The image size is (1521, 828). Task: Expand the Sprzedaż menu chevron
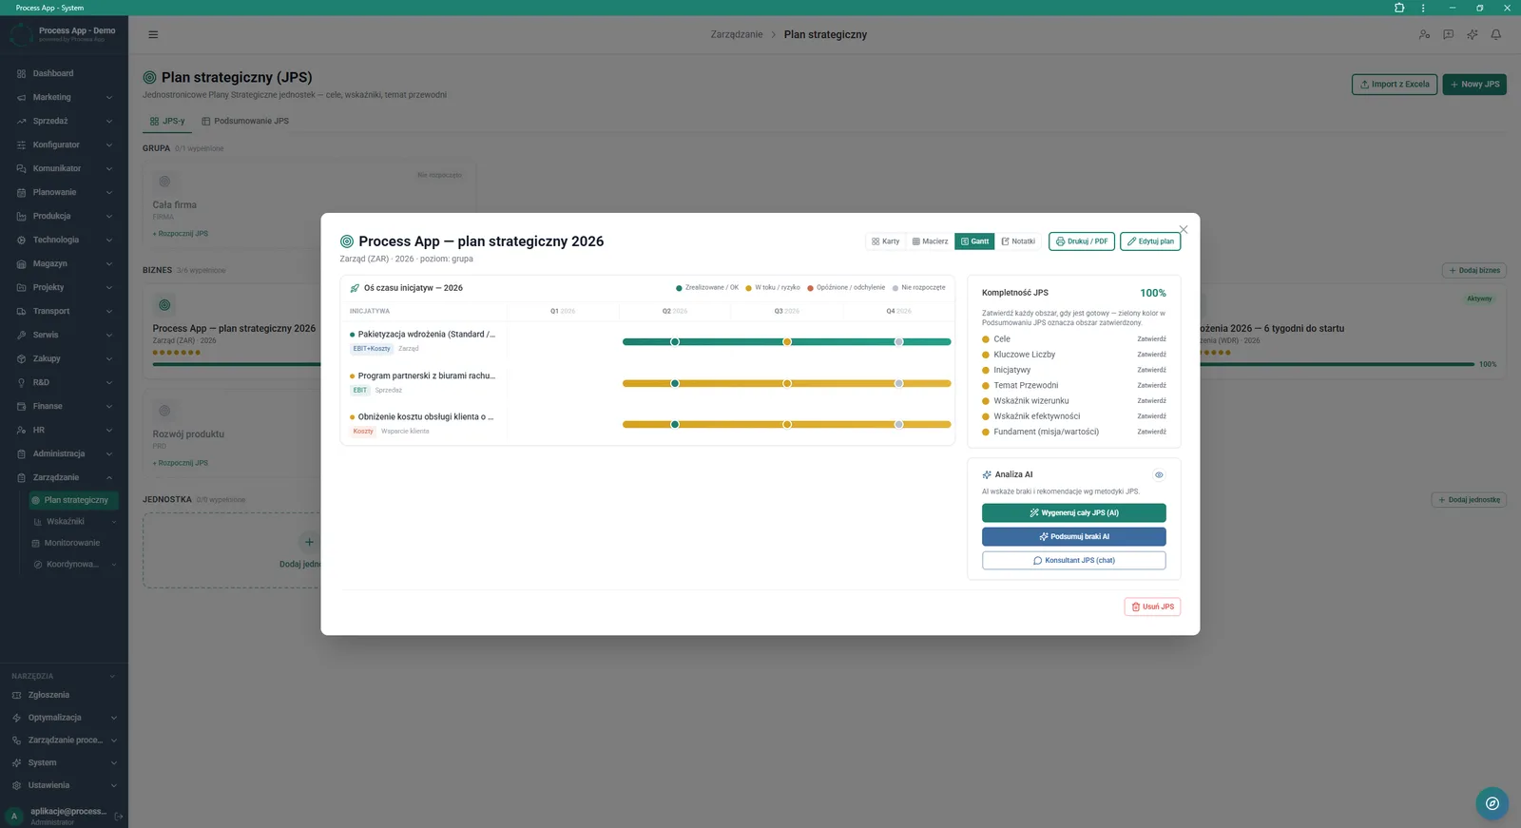click(109, 121)
